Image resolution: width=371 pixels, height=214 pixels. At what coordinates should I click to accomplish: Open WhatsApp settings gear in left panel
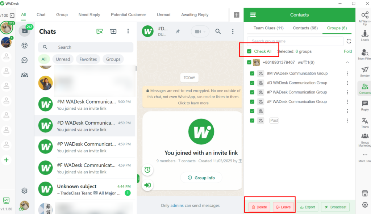click(24, 190)
